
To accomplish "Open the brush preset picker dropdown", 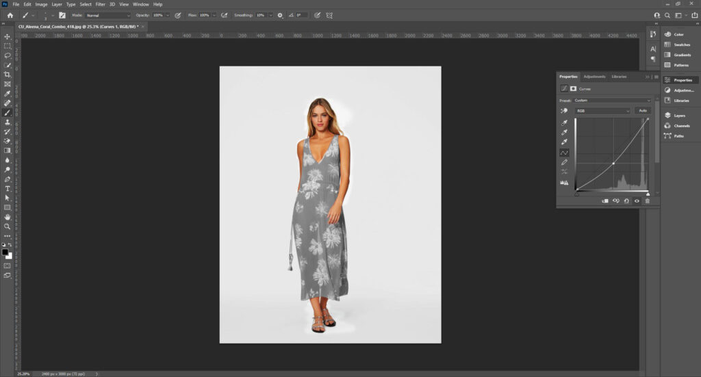I will (53, 15).
